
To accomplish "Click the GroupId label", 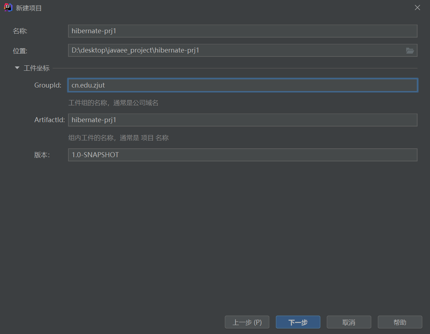I will coord(48,85).
